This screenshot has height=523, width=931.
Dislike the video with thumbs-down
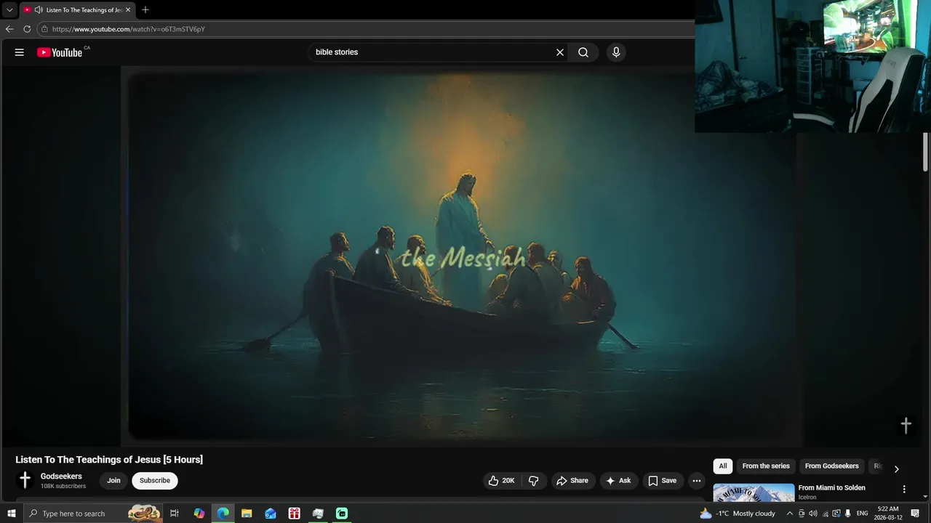pos(534,481)
